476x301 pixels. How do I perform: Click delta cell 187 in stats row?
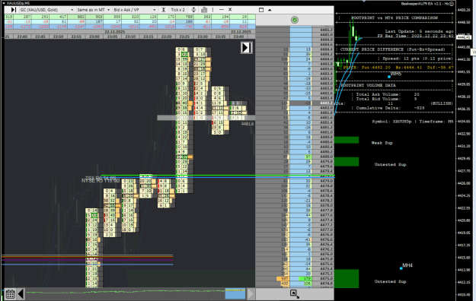[x=94, y=21]
